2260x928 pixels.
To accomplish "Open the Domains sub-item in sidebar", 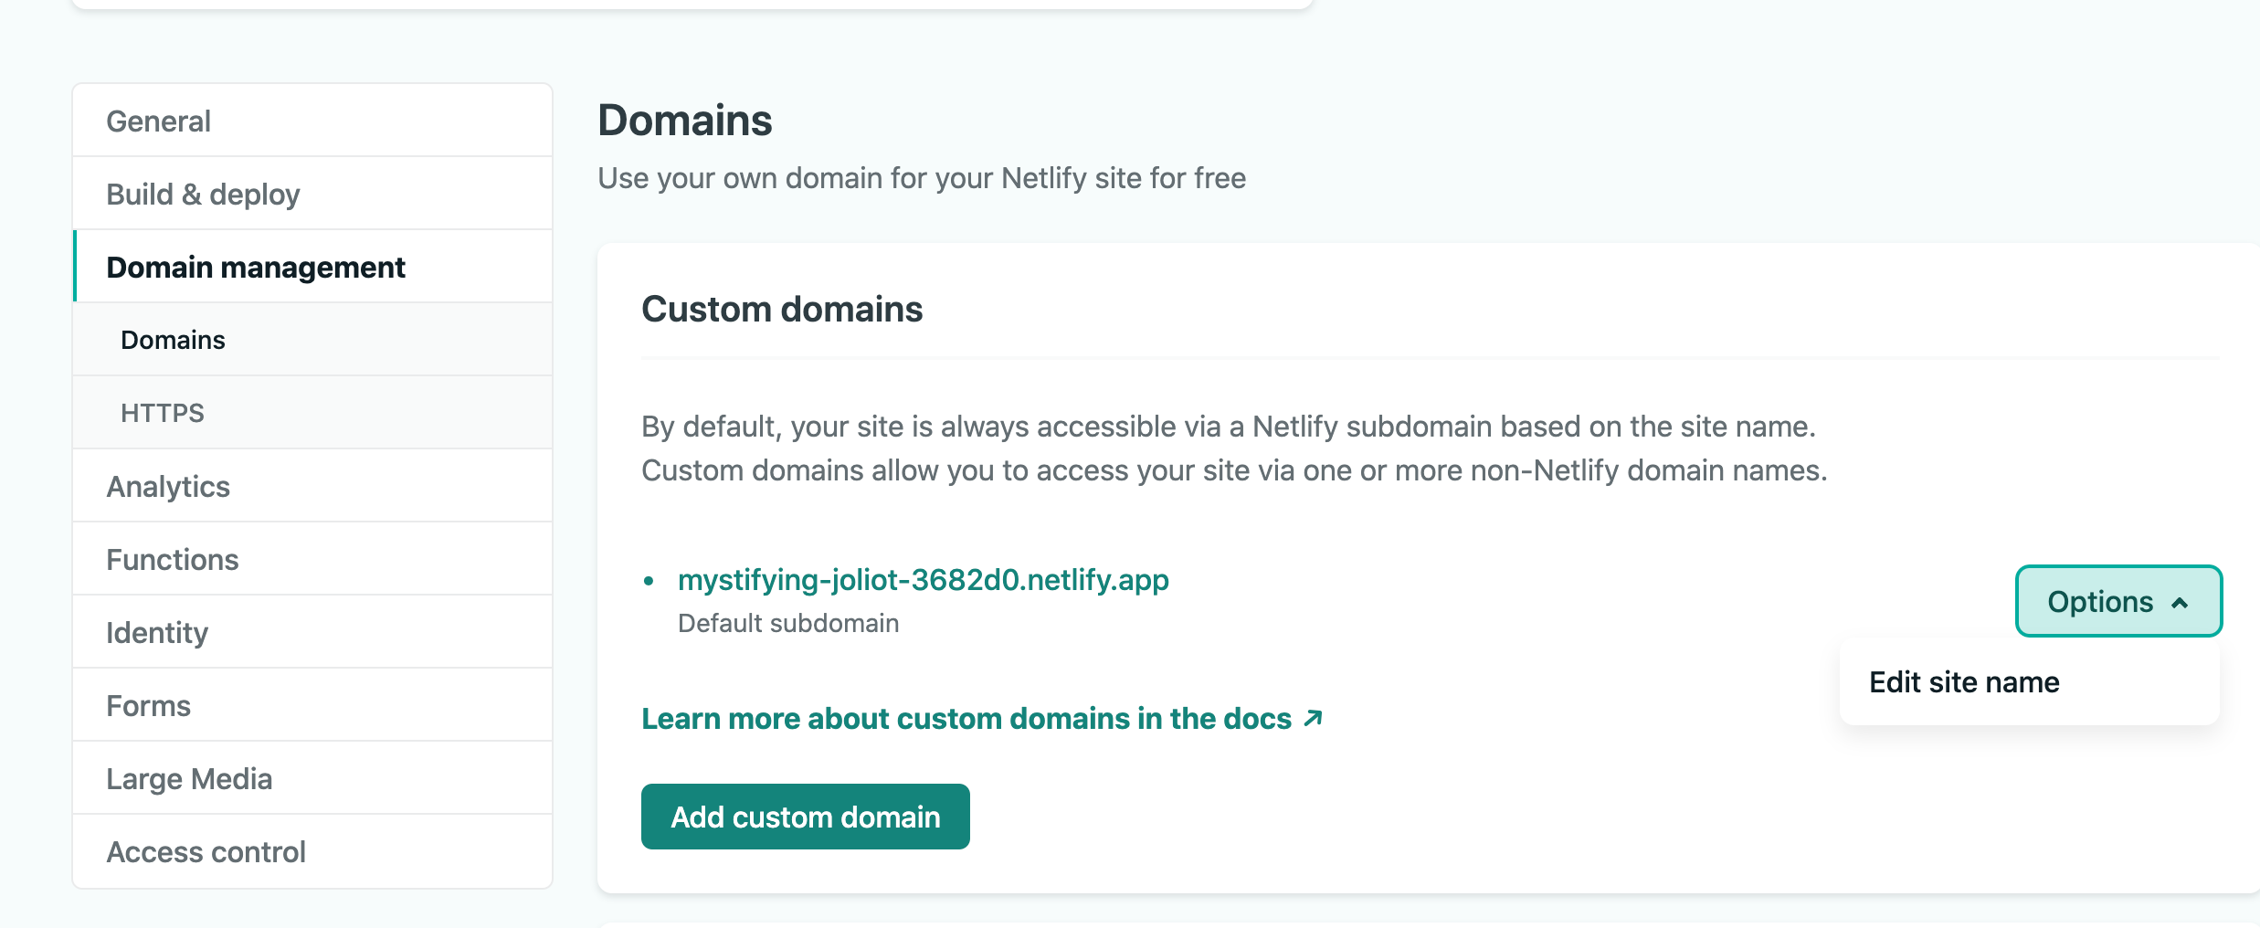I will (173, 340).
